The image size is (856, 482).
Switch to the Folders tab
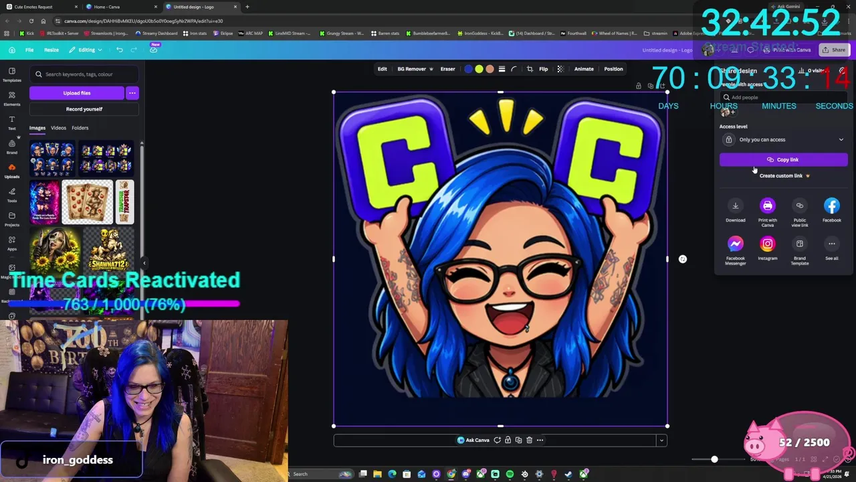click(x=80, y=128)
